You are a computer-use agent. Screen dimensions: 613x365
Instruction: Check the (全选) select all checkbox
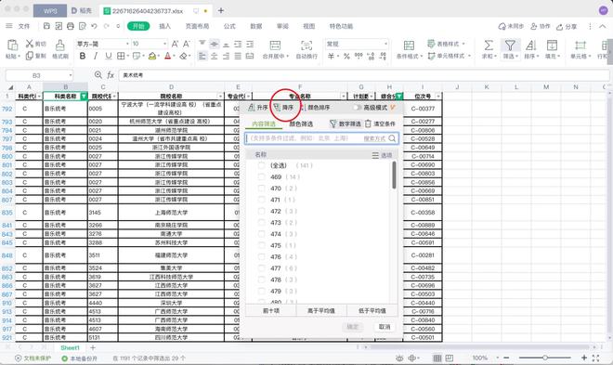click(262, 165)
